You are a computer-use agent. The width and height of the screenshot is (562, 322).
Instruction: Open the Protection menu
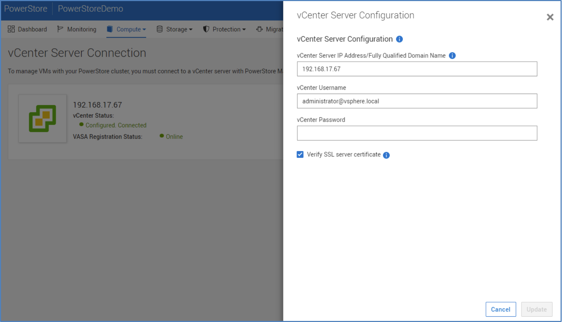click(224, 29)
